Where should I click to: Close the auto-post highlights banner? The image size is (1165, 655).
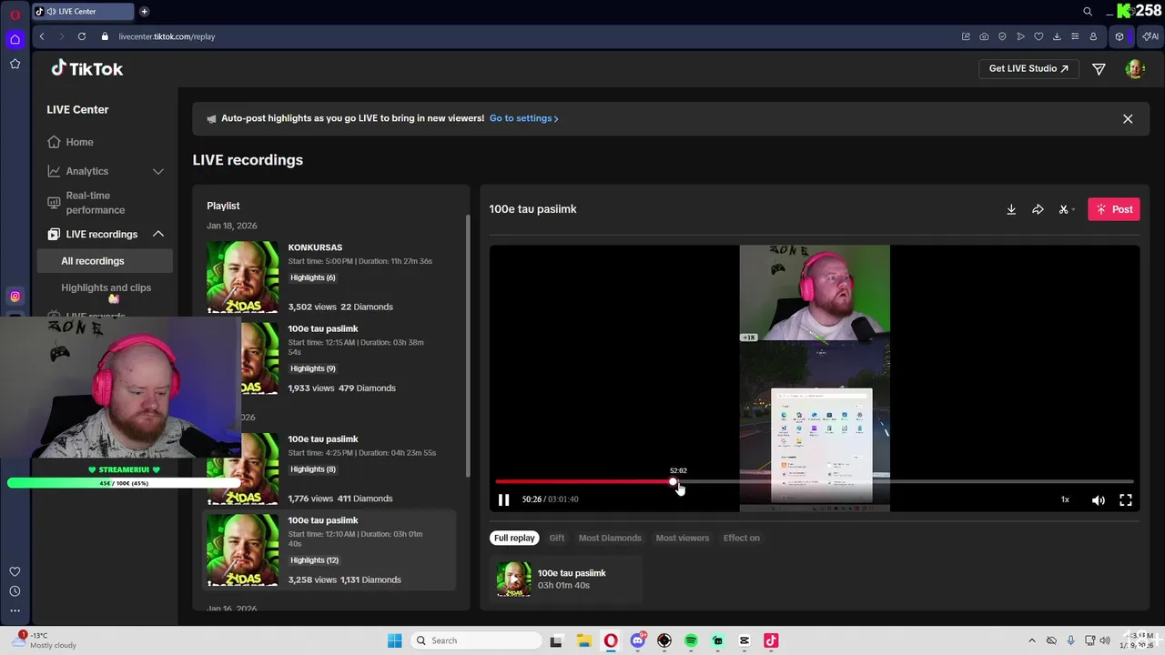pyautogui.click(x=1128, y=118)
